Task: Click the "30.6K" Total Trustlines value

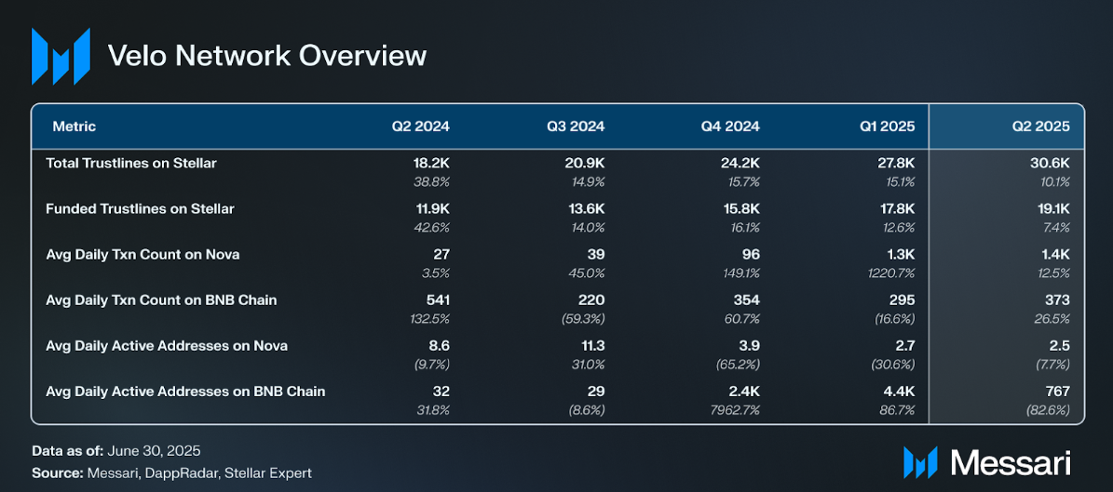Action: click(1051, 163)
